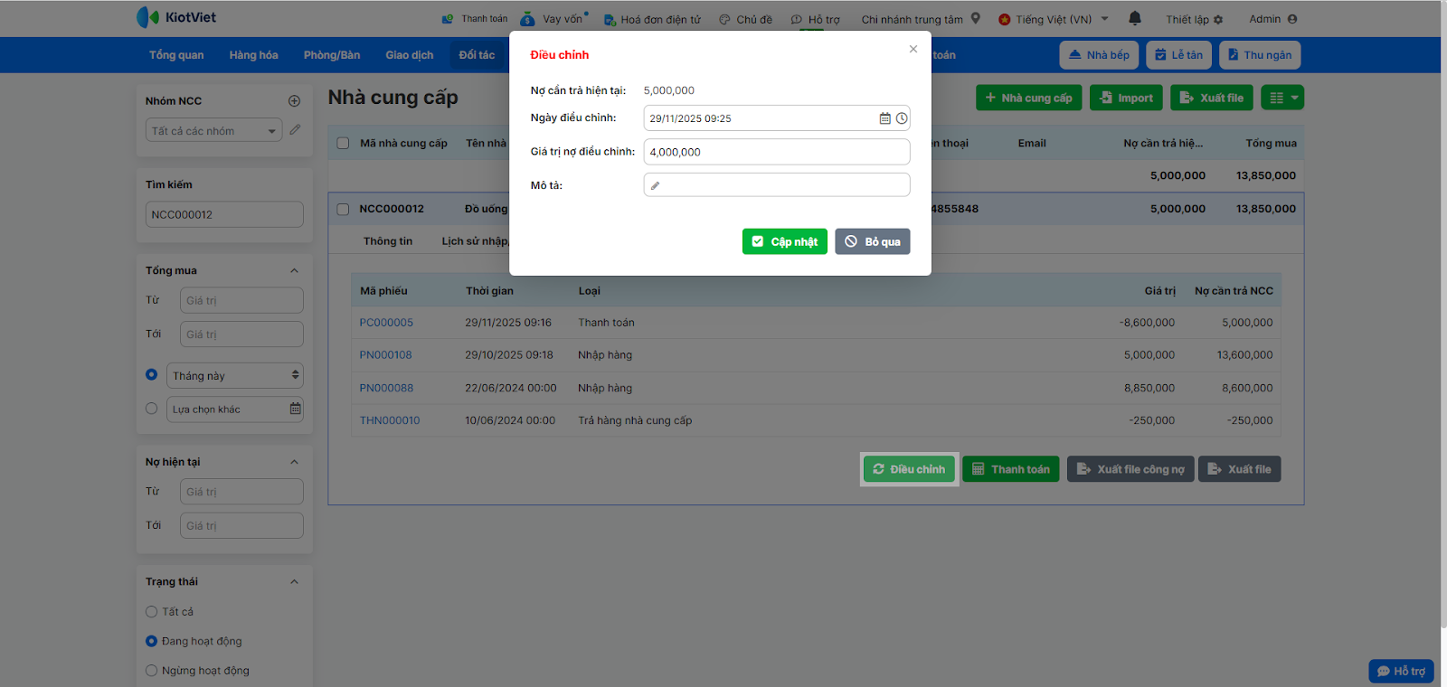Click Bỏ qua to cancel

(873, 241)
